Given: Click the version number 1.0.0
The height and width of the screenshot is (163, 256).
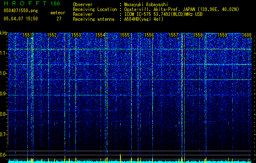Looking at the screenshot, I should point(55,3).
